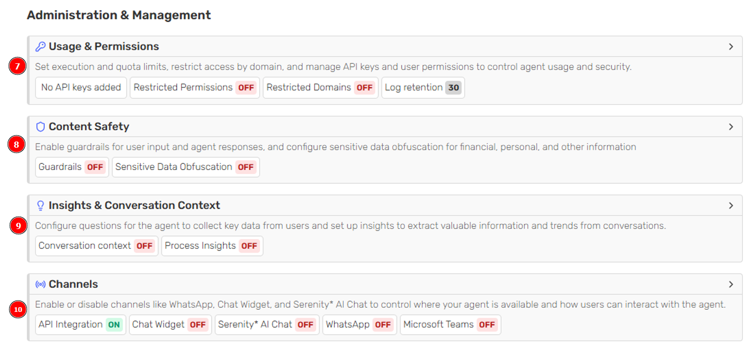Click the WhatsApp channel chip
Viewport: 750px width, 351px height.
point(359,325)
